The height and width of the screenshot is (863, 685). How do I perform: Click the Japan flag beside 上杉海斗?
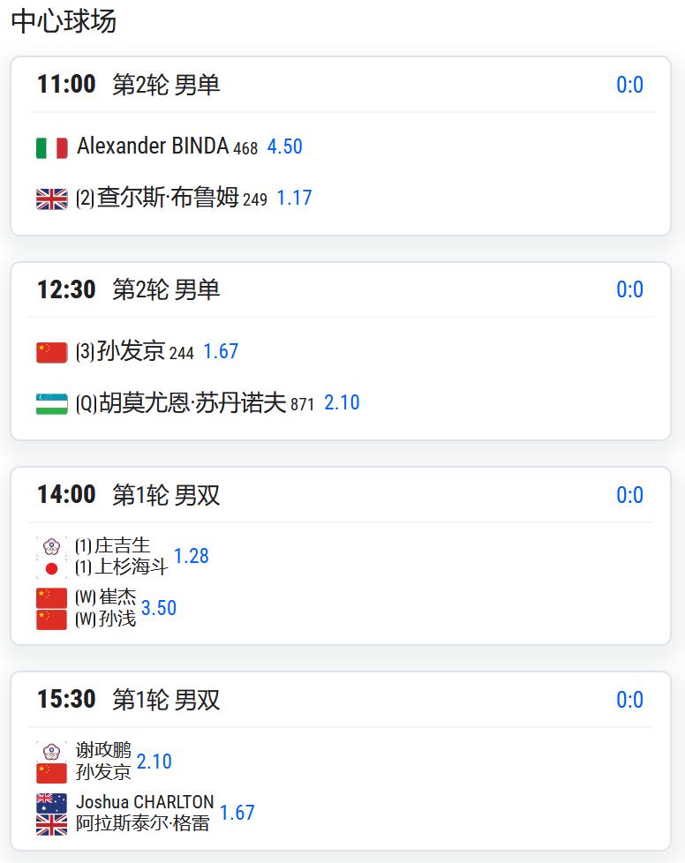(x=51, y=568)
